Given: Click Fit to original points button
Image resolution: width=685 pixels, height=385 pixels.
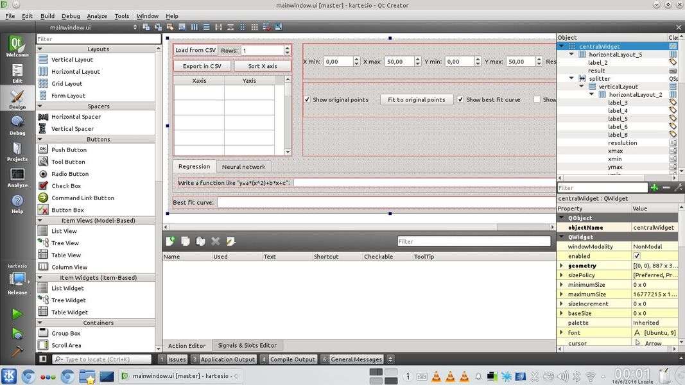Looking at the screenshot, I should (x=417, y=100).
